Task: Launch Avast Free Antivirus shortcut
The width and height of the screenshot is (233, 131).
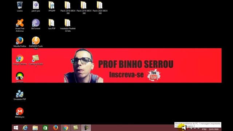Action: pos(20,25)
